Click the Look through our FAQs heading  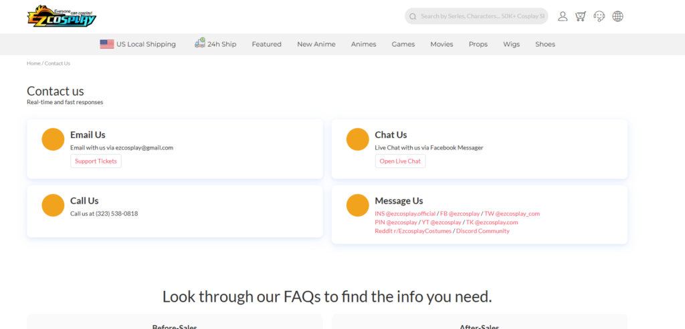coord(327,296)
